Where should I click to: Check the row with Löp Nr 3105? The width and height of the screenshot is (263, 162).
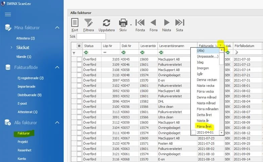[x=79, y=59]
